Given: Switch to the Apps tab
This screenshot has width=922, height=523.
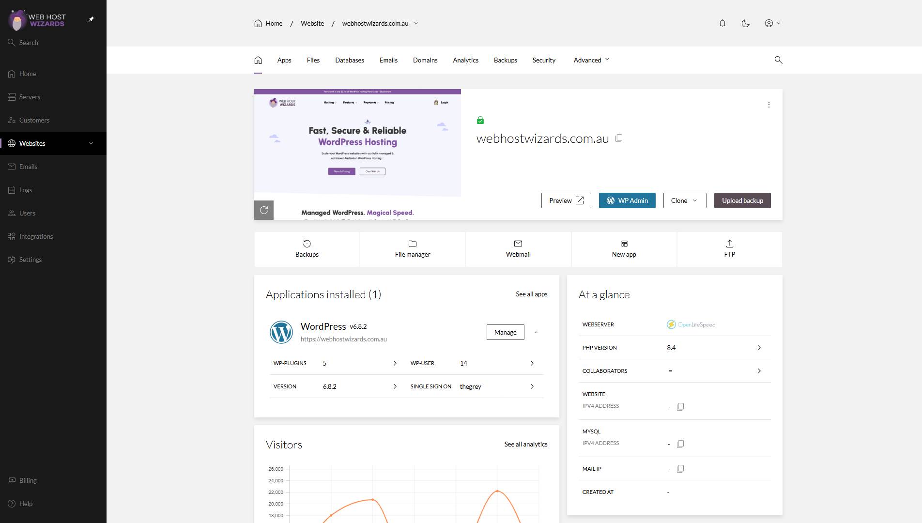Looking at the screenshot, I should (284, 60).
